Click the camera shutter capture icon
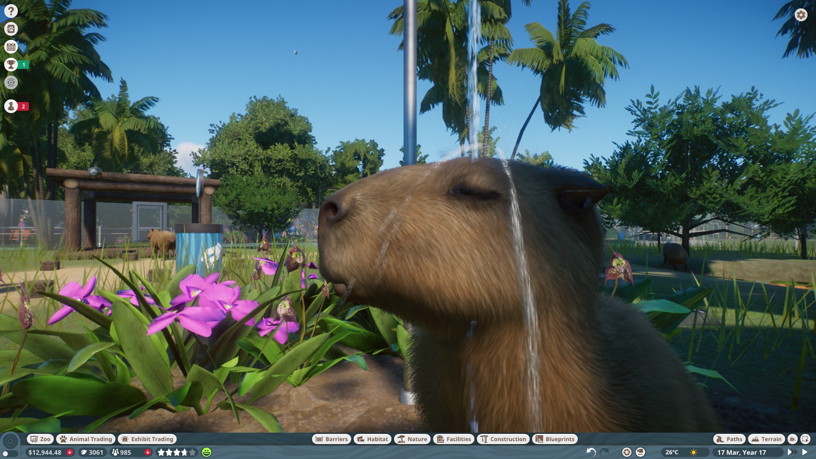 (626, 452)
